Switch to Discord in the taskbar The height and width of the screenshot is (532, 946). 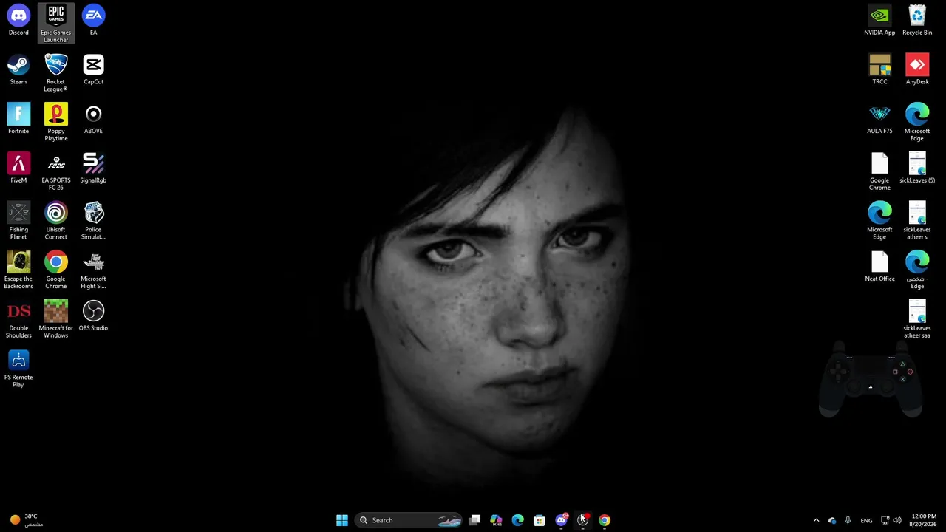point(561,520)
